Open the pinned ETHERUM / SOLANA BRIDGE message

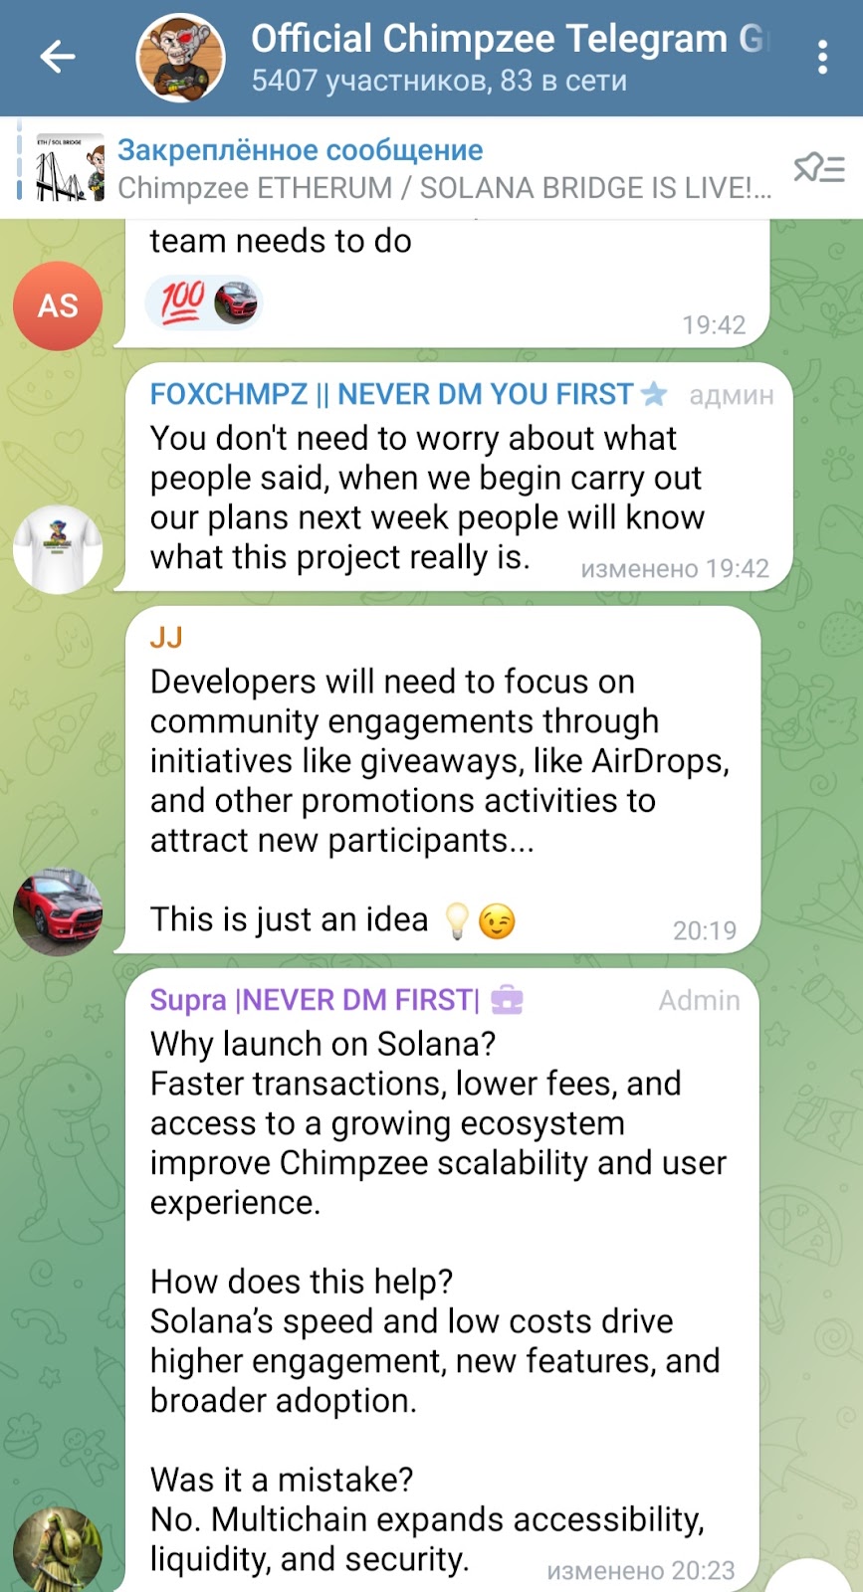coord(444,168)
